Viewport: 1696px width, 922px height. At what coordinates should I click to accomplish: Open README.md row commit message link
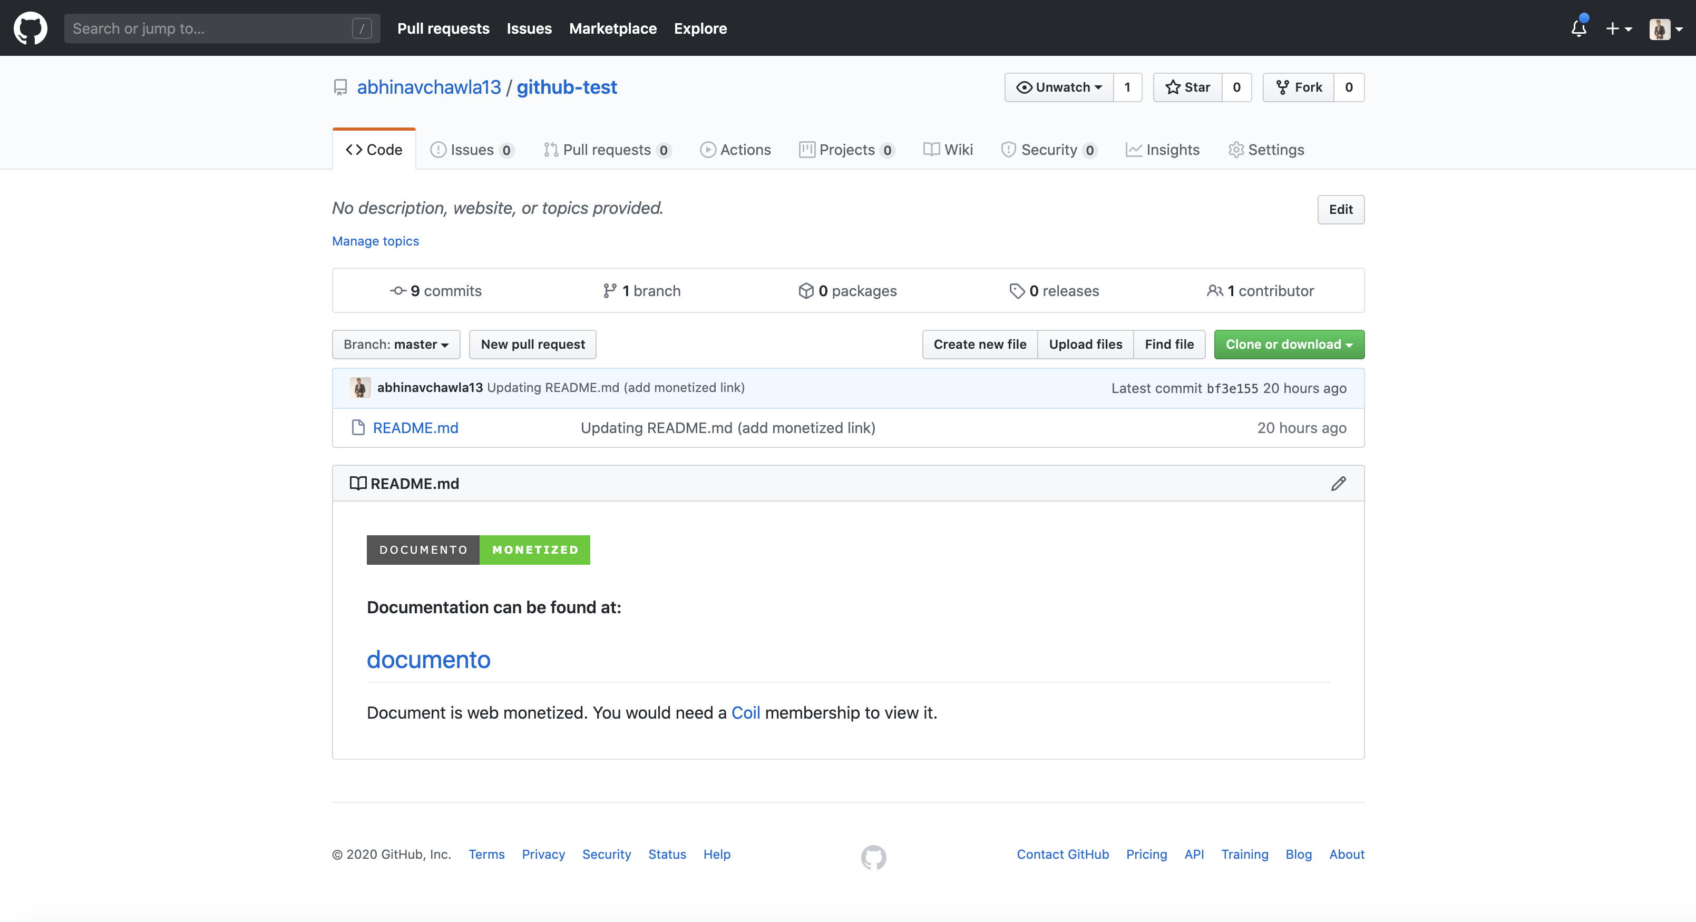pyautogui.click(x=727, y=428)
